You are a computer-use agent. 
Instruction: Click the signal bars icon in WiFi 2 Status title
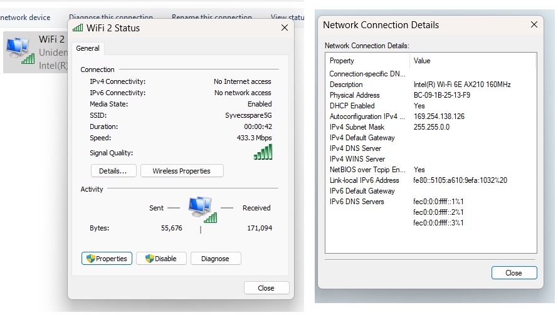(78, 28)
